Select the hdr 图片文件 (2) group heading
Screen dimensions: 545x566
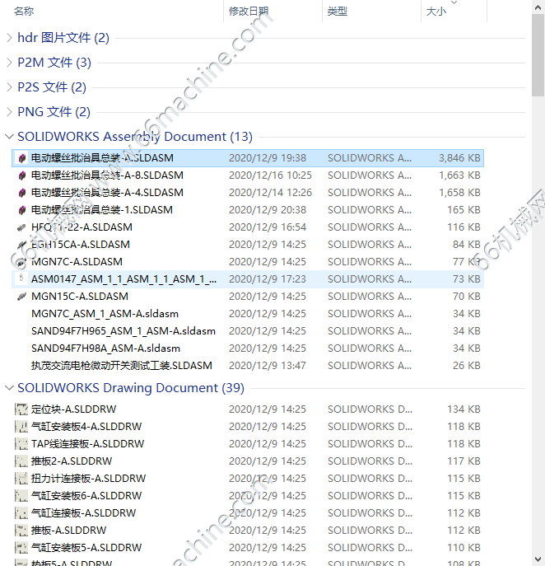(x=63, y=38)
